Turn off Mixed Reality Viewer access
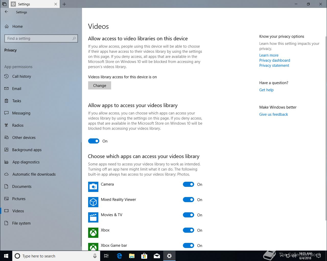 pos(189,200)
